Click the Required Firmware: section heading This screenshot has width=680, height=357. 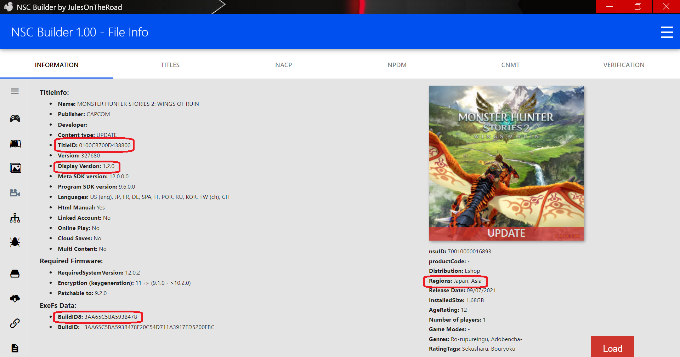[x=71, y=261]
